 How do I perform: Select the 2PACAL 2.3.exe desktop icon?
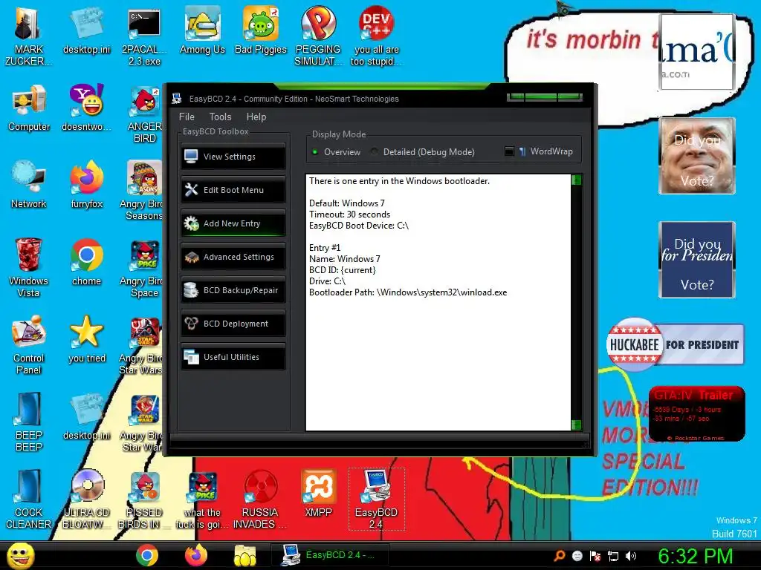[144, 36]
